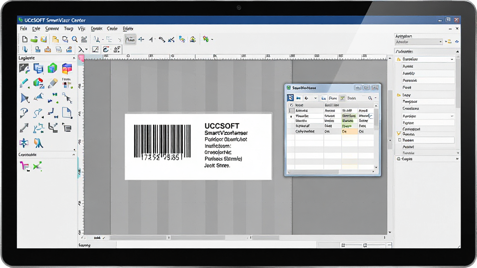Open the File menu in the menu bar

coord(23,28)
